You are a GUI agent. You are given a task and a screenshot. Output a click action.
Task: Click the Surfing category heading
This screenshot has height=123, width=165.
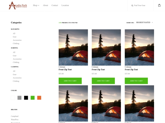coord(14,48)
